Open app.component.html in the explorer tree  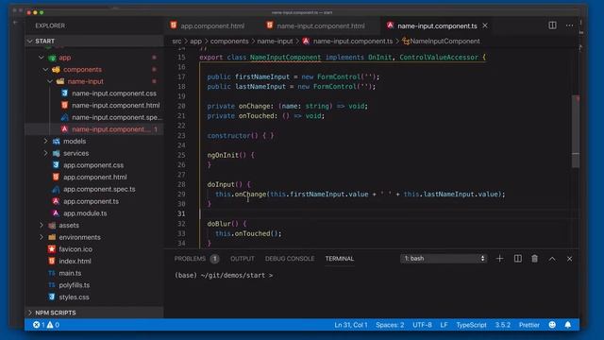click(94, 177)
